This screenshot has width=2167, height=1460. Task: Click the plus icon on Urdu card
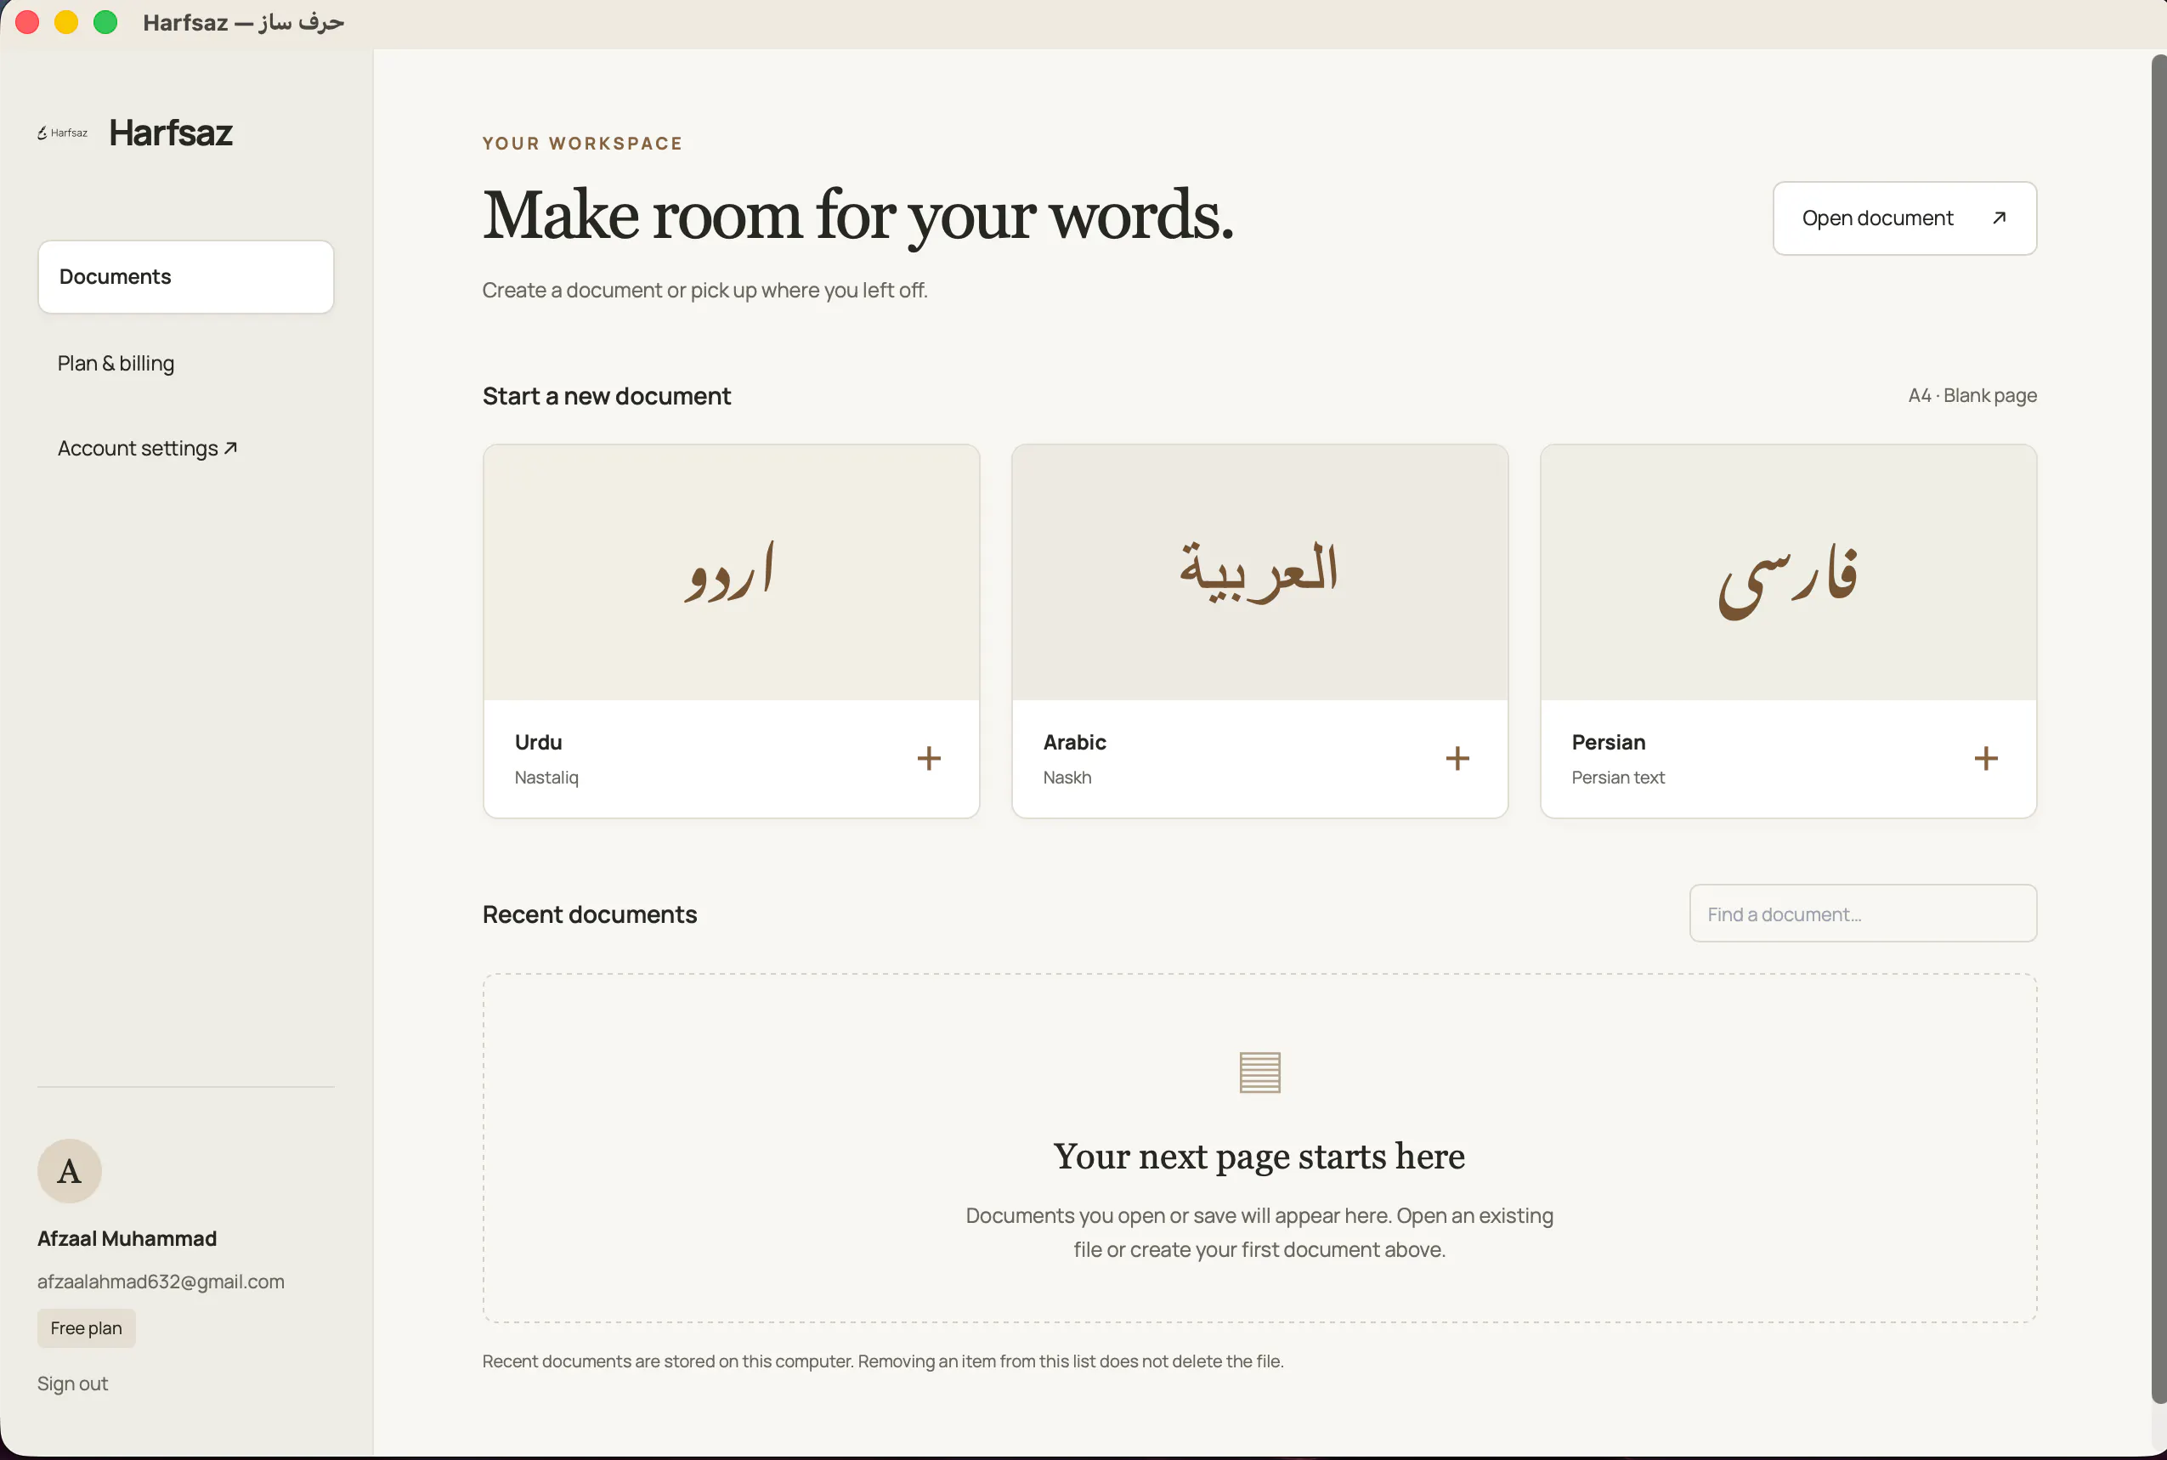[929, 758]
